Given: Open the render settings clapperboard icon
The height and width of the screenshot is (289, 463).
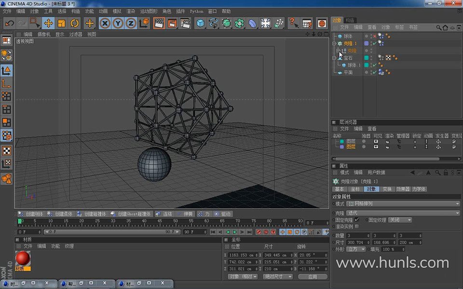Looking at the screenshot, I should click(x=185, y=23).
